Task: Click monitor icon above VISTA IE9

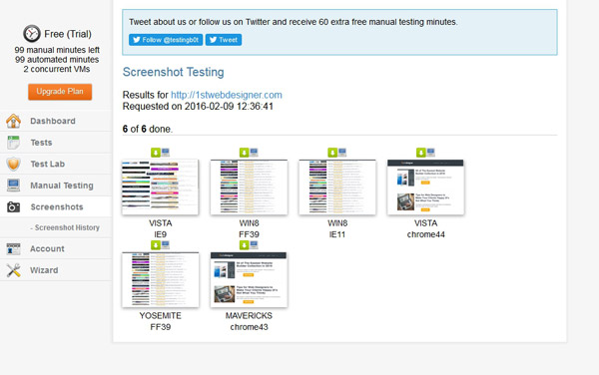Action: coord(165,153)
